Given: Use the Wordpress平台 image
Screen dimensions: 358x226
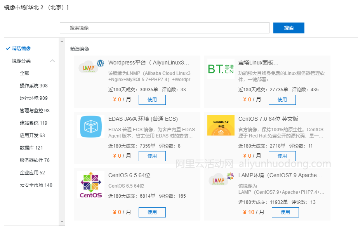Looking at the screenshot, I should 152,100.
